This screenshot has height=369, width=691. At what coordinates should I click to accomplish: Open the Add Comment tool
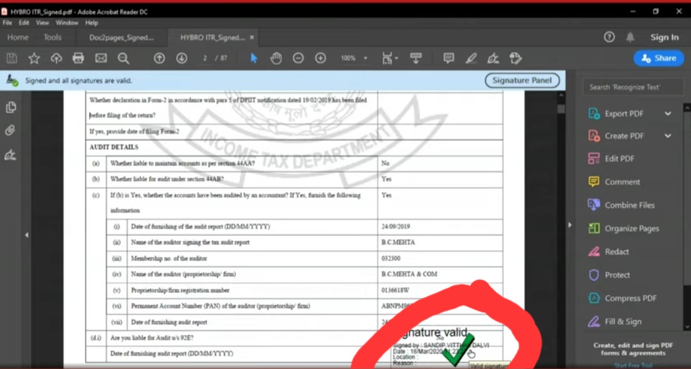pos(449,57)
